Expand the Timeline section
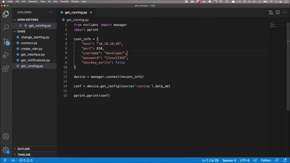Viewport: 290px width, 163px height. [14, 154]
